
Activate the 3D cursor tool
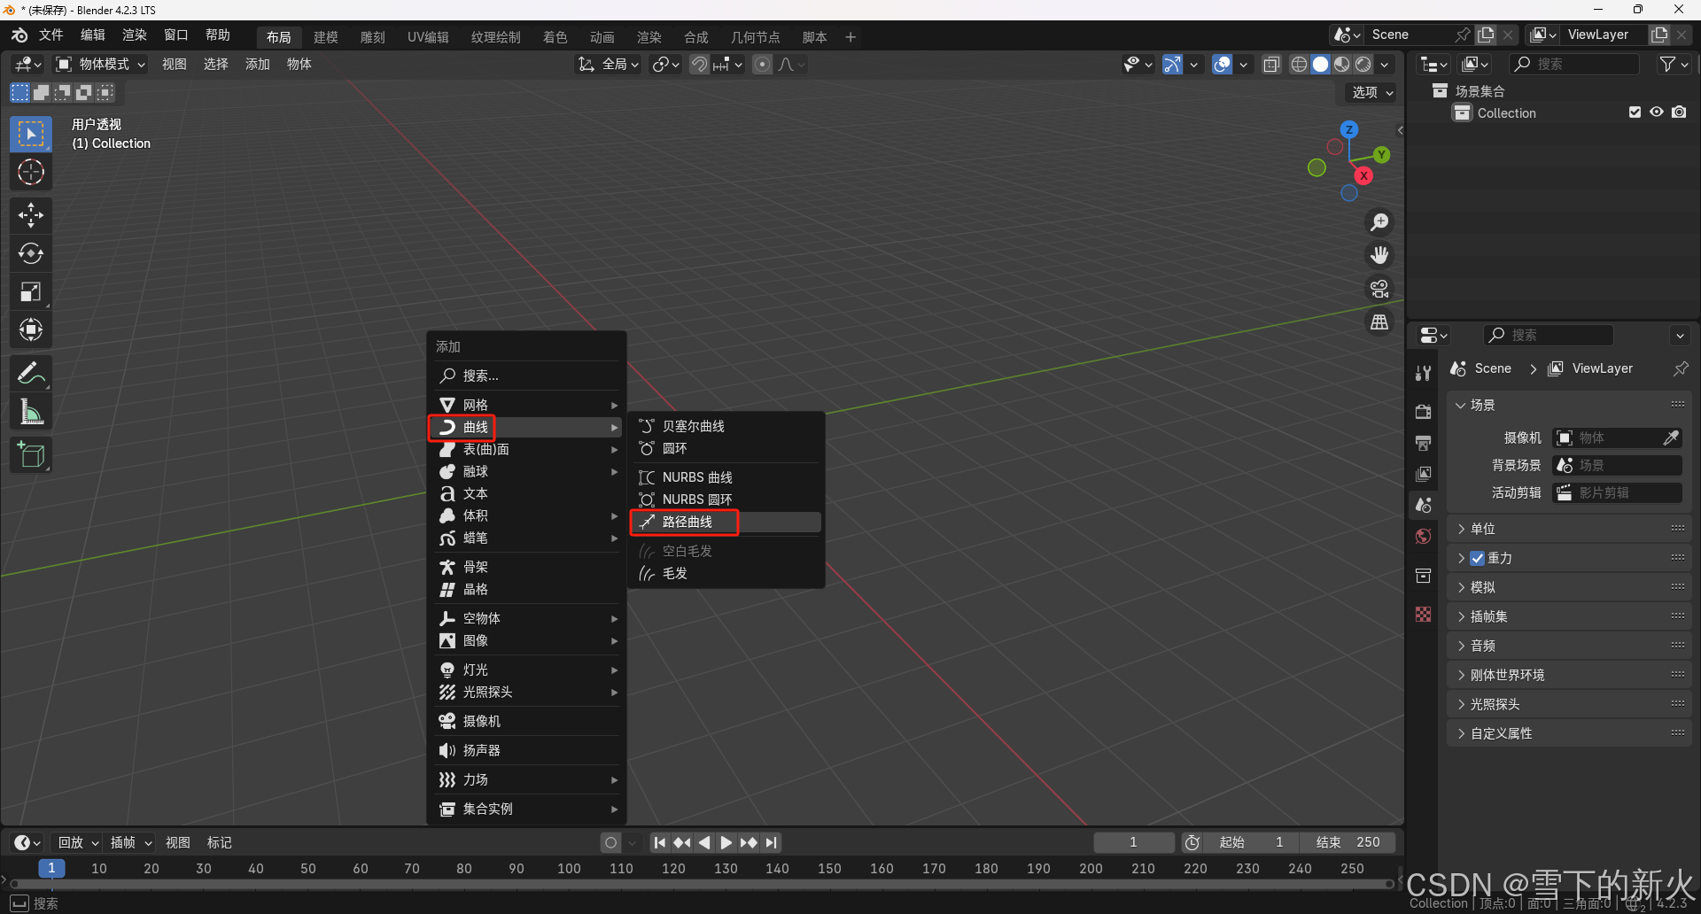point(31,172)
